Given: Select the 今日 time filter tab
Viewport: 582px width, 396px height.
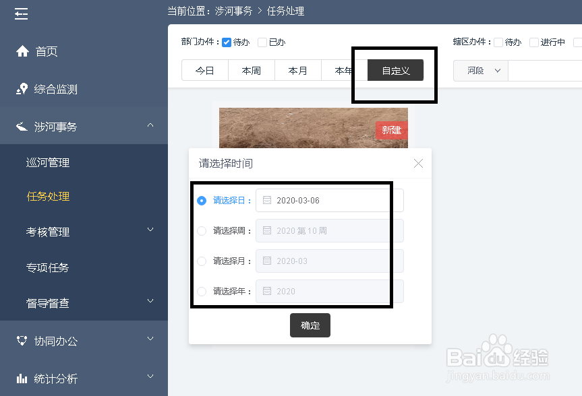Looking at the screenshot, I should point(205,70).
